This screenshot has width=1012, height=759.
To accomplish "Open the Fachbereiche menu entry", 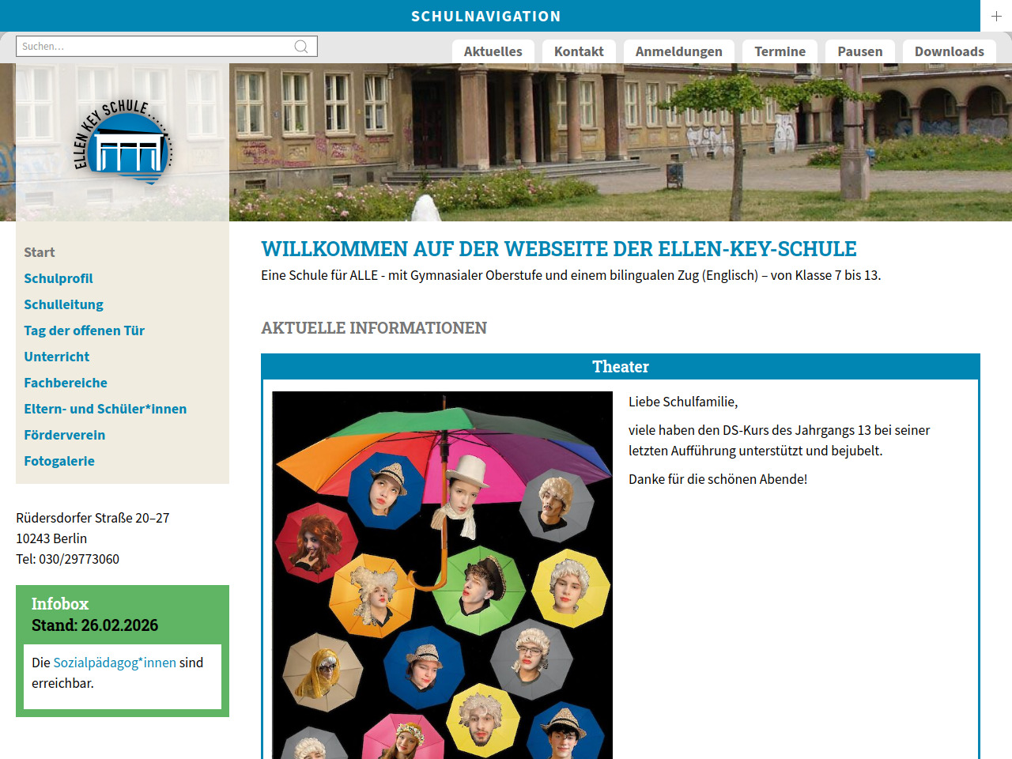I will [x=66, y=383].
